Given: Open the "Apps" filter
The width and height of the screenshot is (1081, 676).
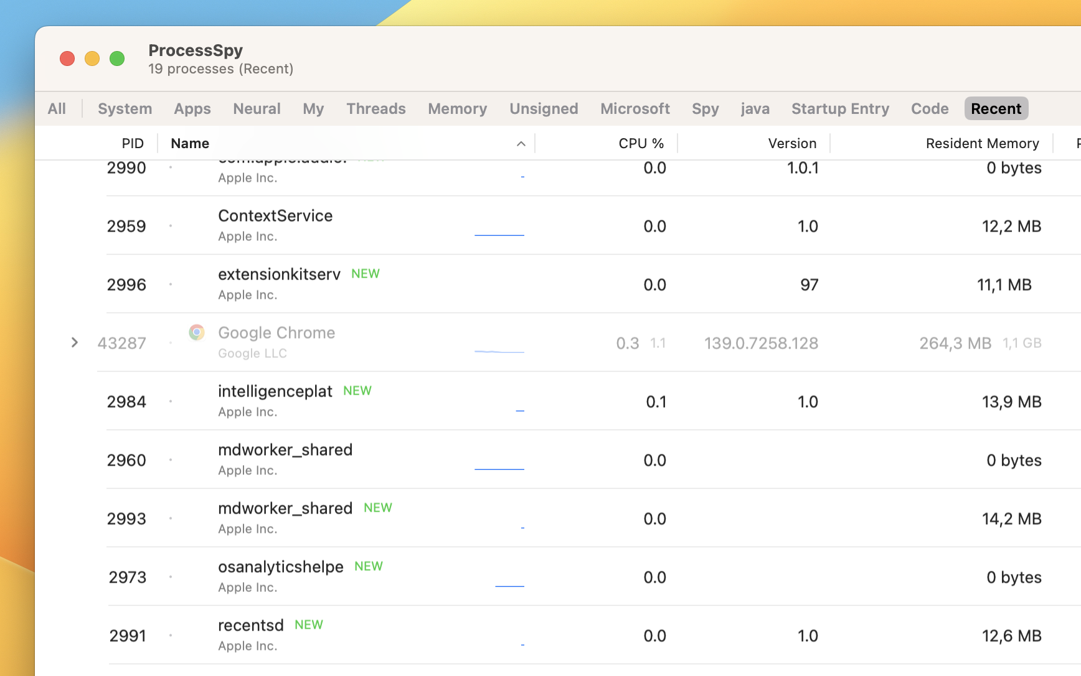Looking at the screenshot, I should pos(192,108).
